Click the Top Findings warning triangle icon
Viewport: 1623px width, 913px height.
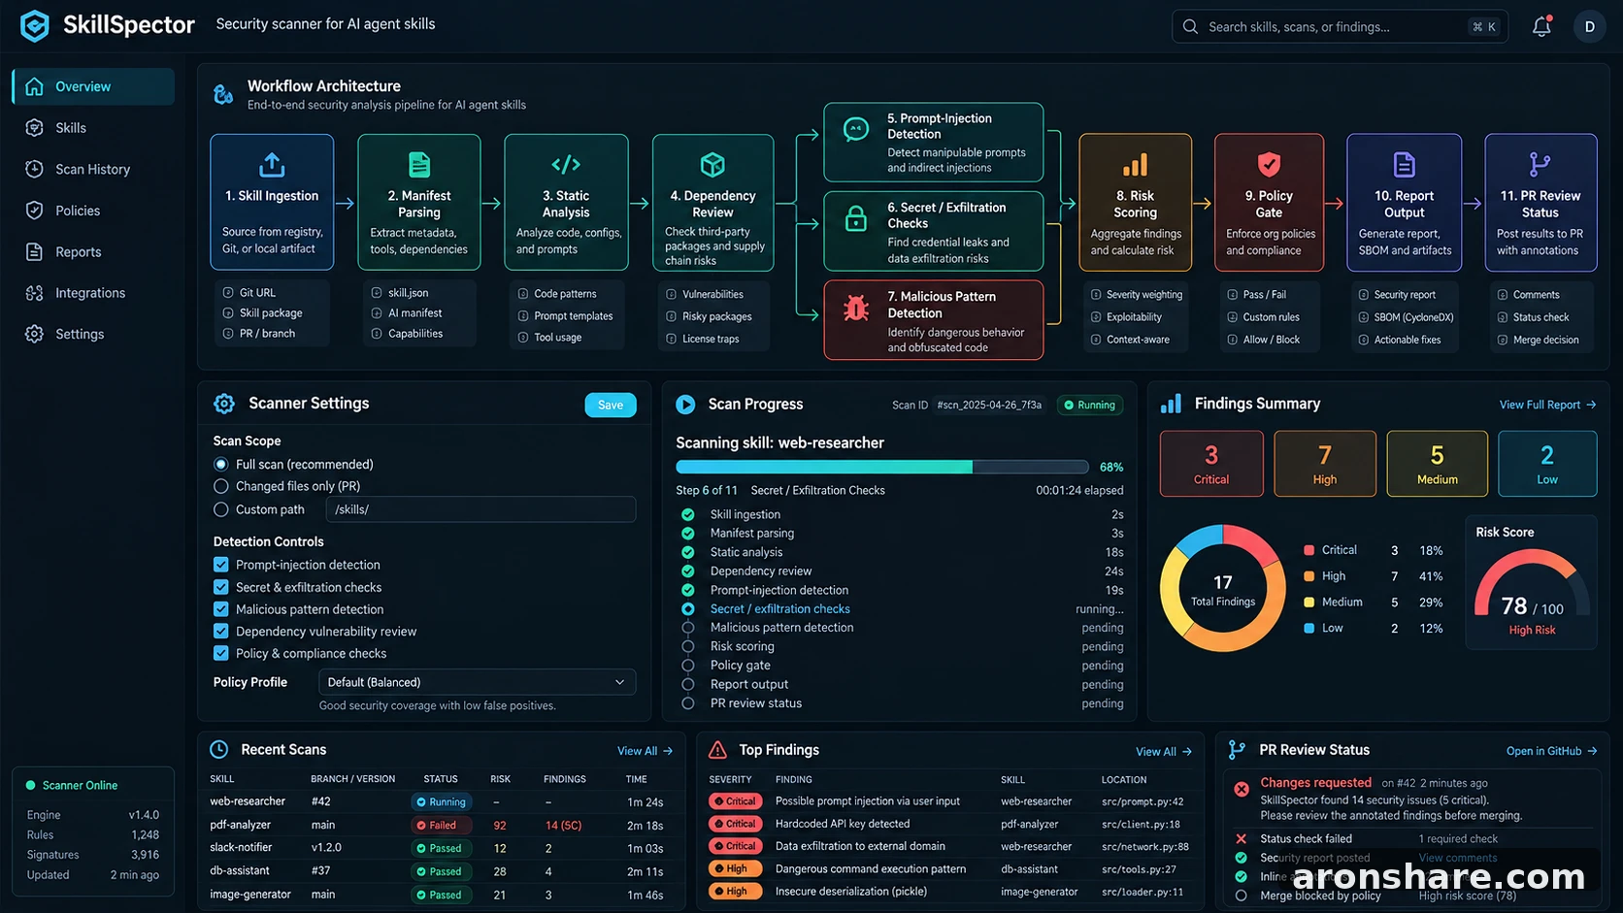coord(717,750)
